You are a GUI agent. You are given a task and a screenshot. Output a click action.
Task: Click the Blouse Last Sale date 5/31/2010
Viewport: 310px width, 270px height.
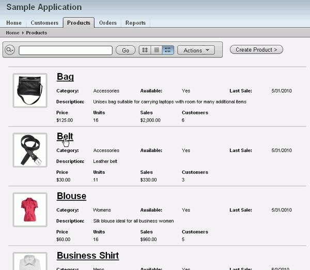(x=282, y=210)
